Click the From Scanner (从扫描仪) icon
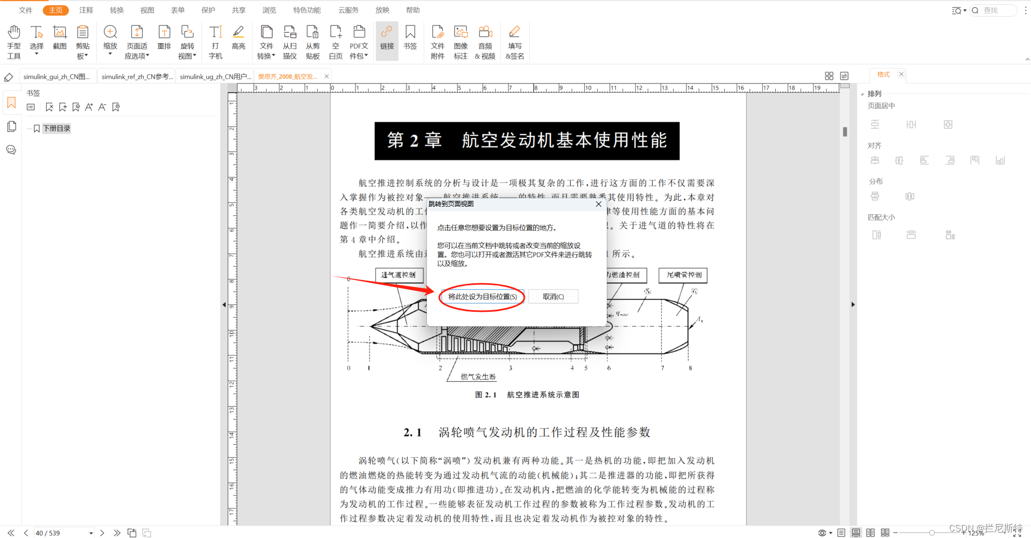Viewport: 1031px width, 538px height. pyautogui.click(x=290, y=41)
